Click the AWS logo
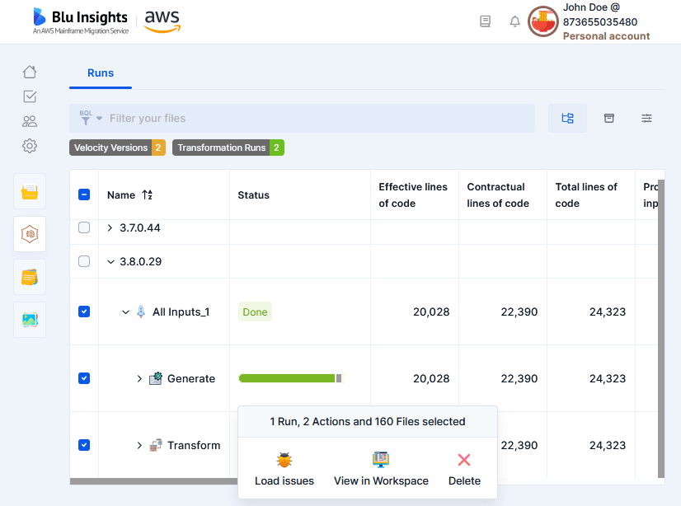 click(162, 21)
